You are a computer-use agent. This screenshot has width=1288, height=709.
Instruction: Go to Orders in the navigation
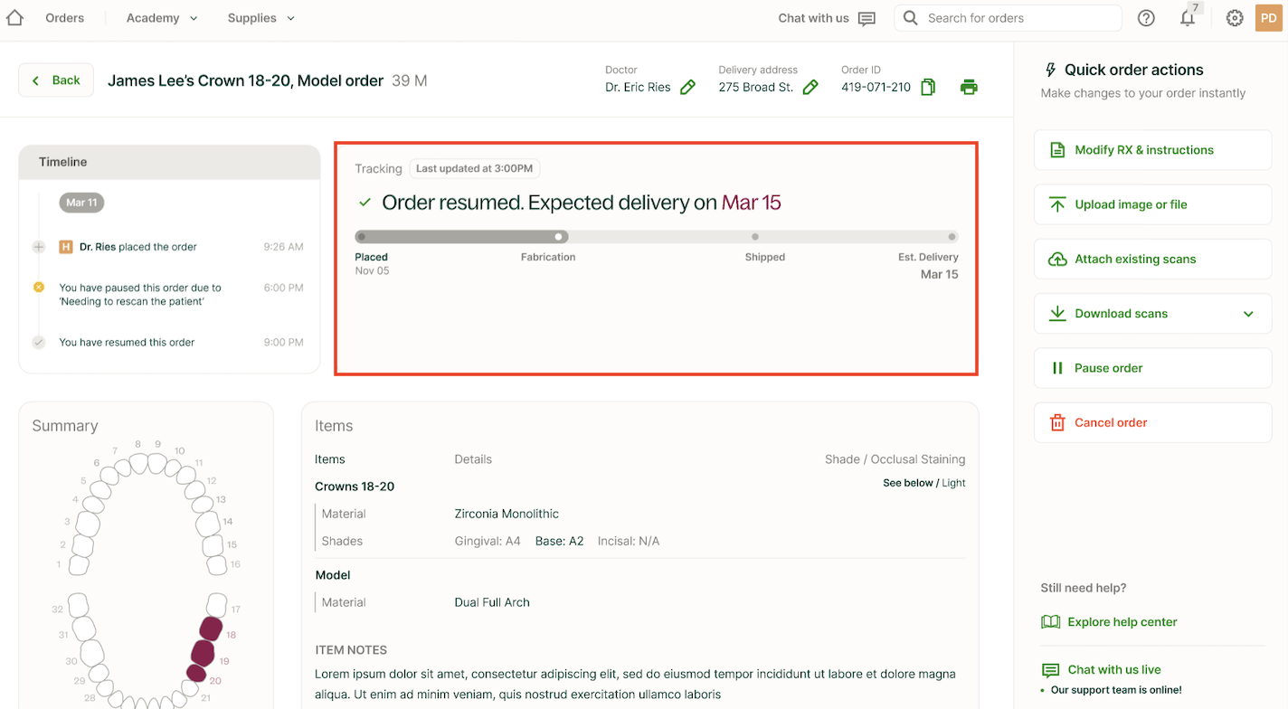64,18
